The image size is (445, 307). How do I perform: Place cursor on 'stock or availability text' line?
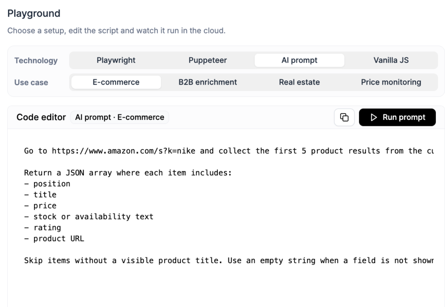pos(89,217)
